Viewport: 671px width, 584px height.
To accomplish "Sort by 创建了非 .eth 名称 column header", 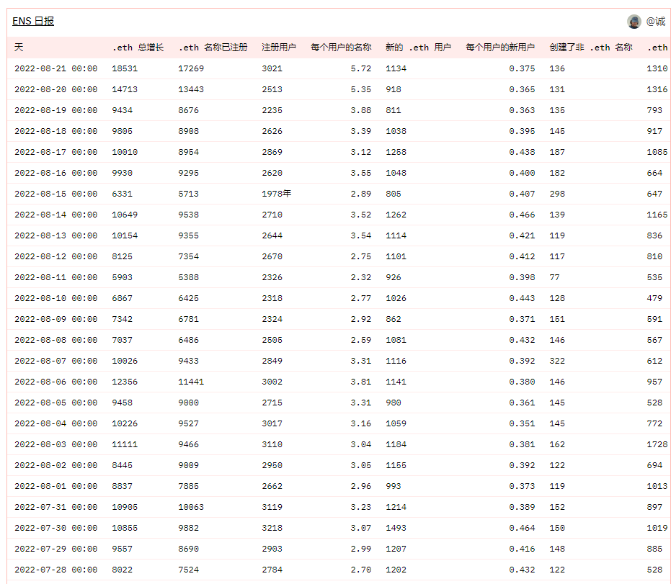I will click(590, 48).
